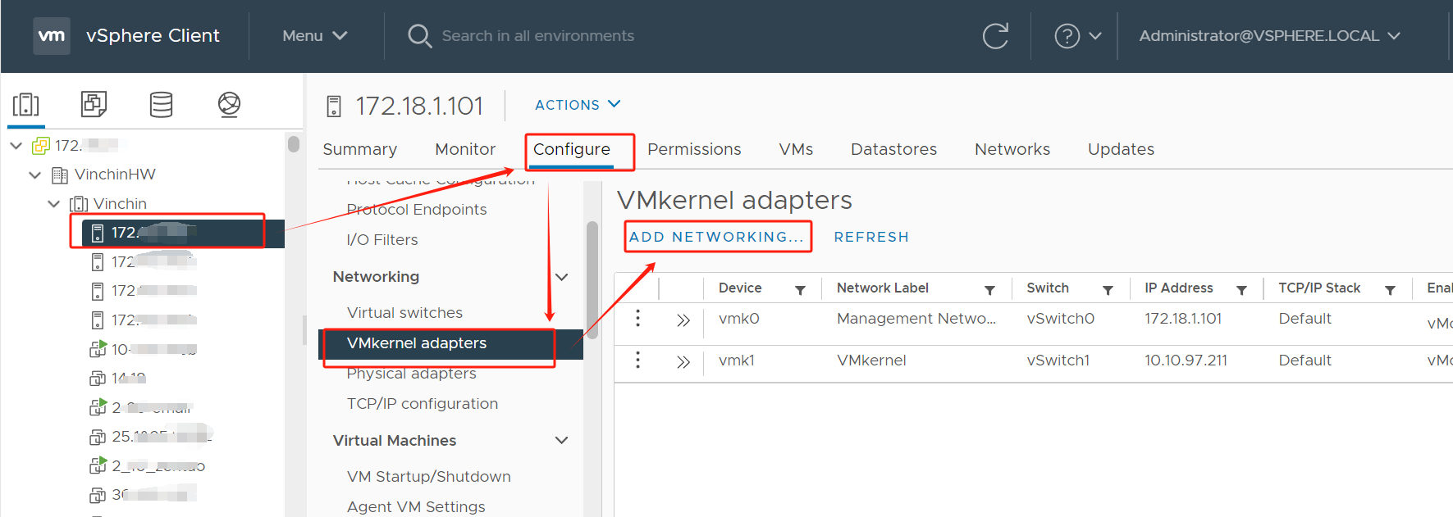Expand the help dropdown chevron

click(1095, 36)
